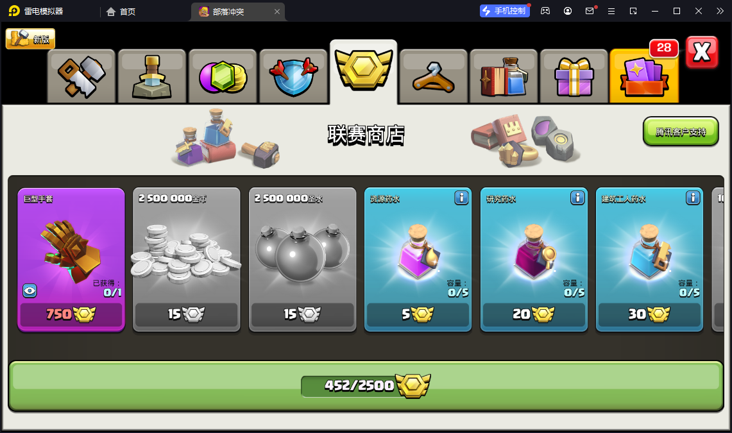The height and width of the screenshot is (433, 732).
Task: Open the builder hammer and saw shop tab
Action: (x=81, y=76)
